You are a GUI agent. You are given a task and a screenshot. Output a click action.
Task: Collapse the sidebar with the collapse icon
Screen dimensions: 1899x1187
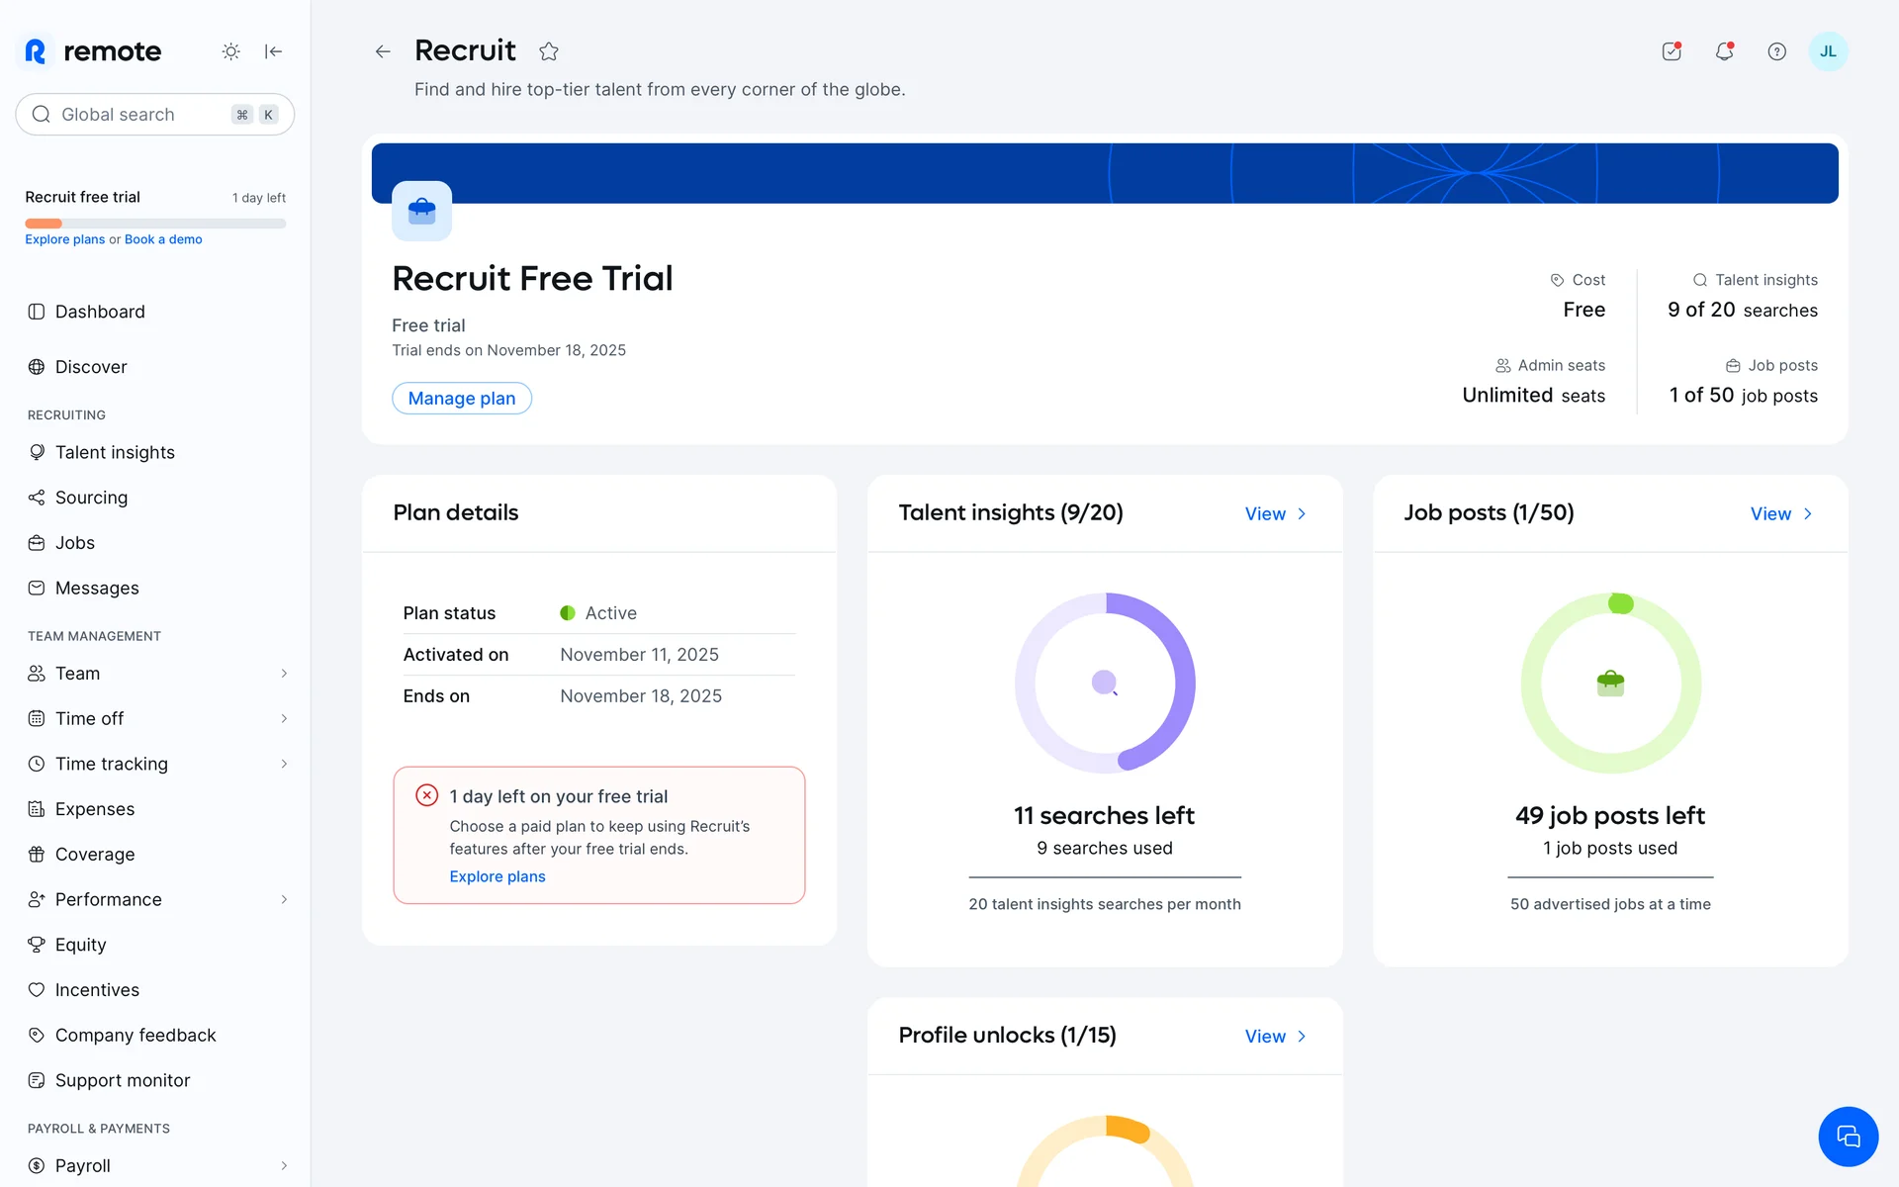tap(274, 51)
